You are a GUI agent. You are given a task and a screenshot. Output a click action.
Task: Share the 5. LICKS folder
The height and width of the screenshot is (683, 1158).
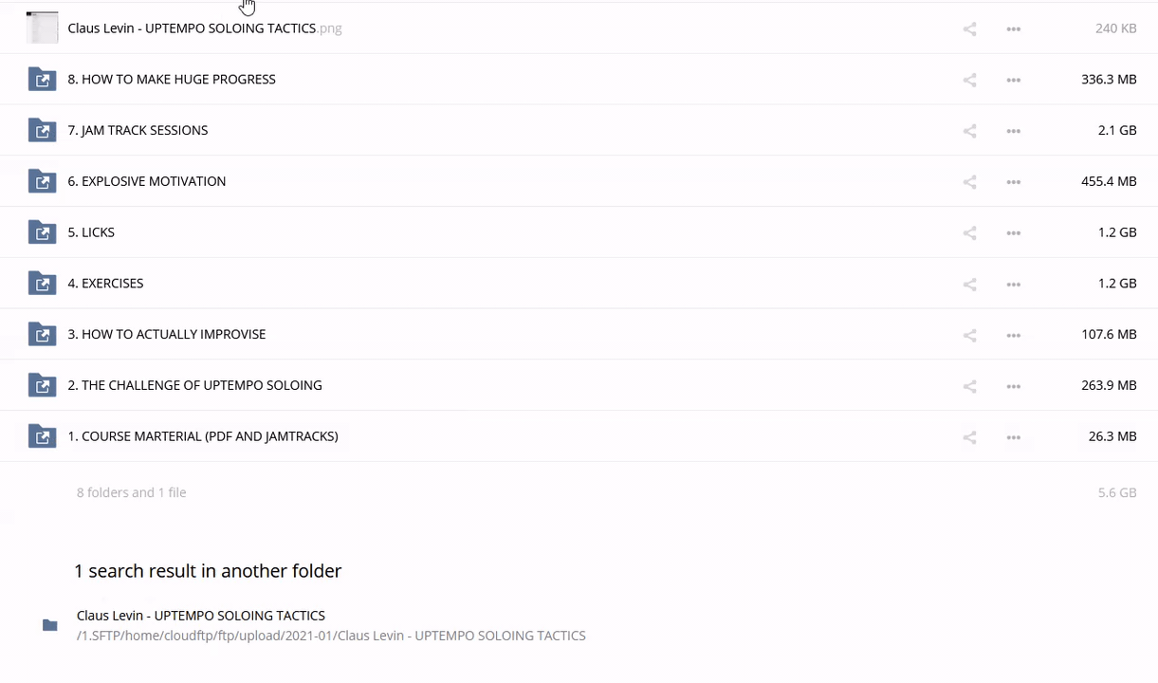[969, 233]
